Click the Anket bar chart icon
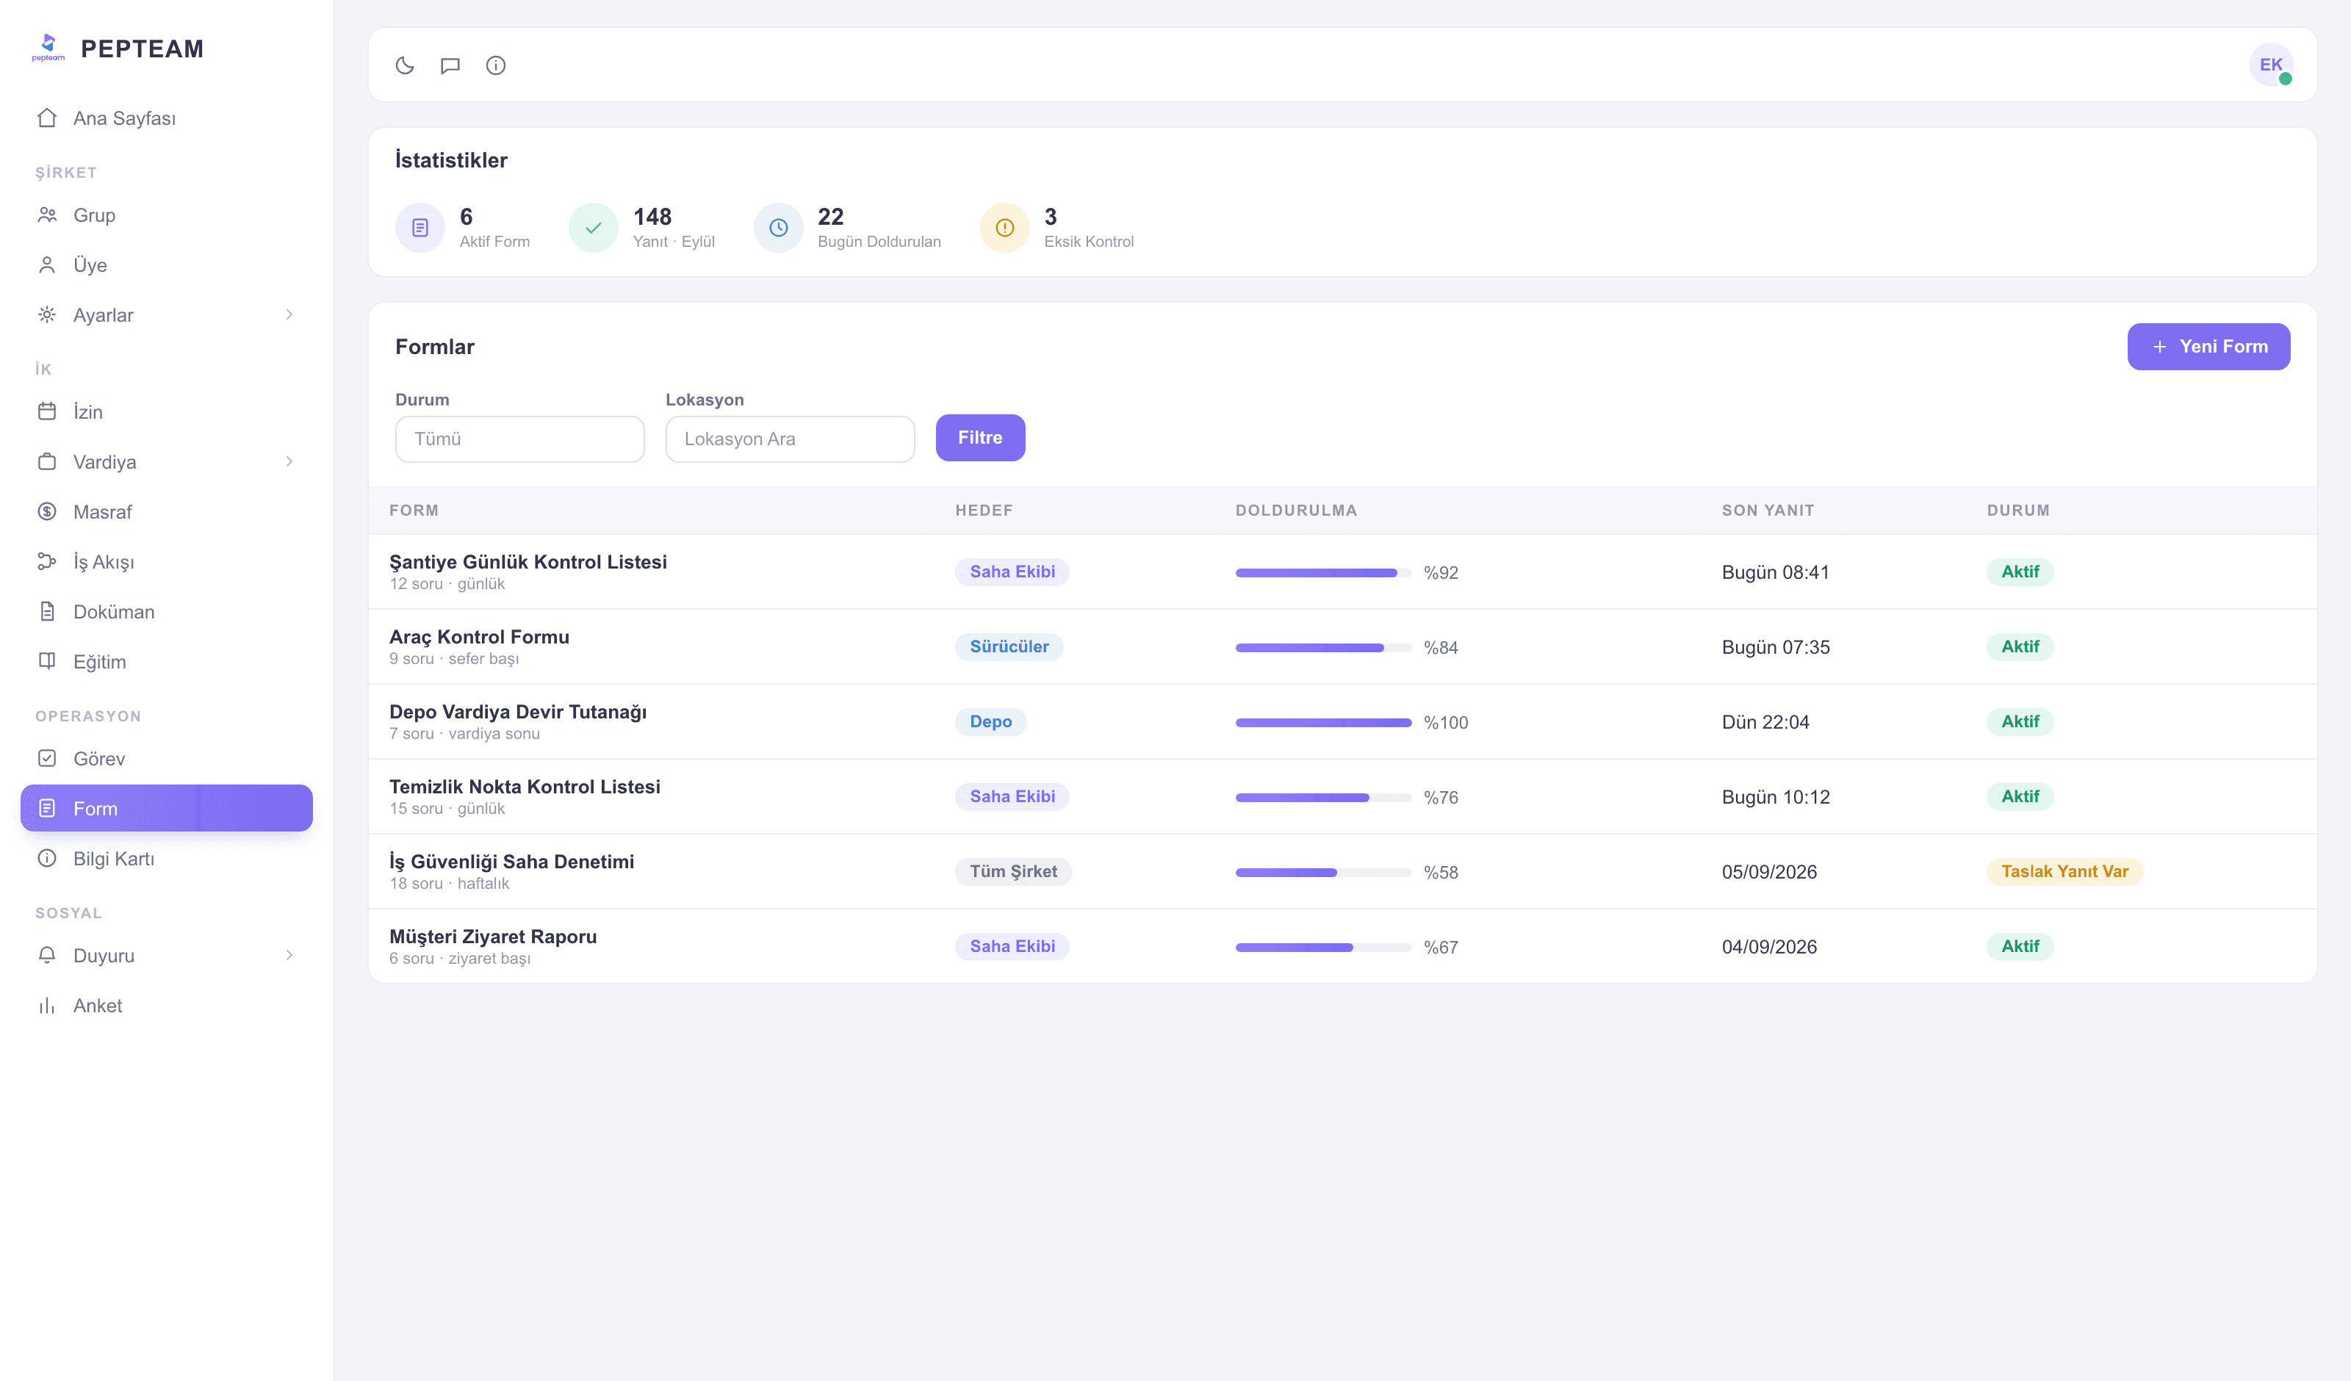Image resolution: width=2351 pixels, height=1381 pixels. click(46, 1005)
